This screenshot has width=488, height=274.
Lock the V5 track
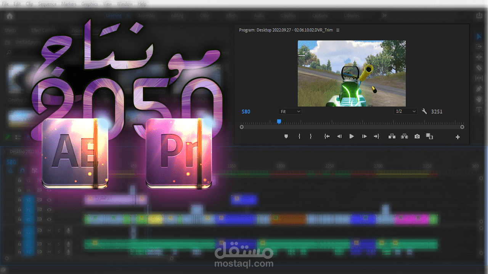click(x=19, y=180)
